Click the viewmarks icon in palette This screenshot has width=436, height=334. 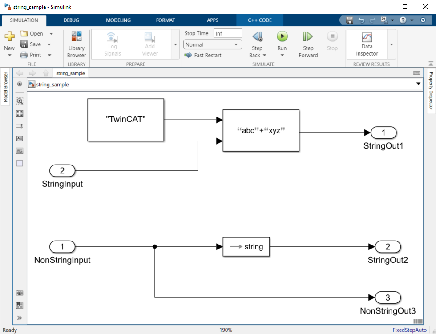(20, 305)
